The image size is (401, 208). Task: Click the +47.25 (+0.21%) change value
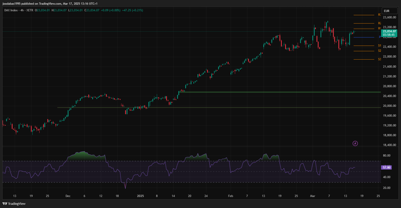(132, 10)
